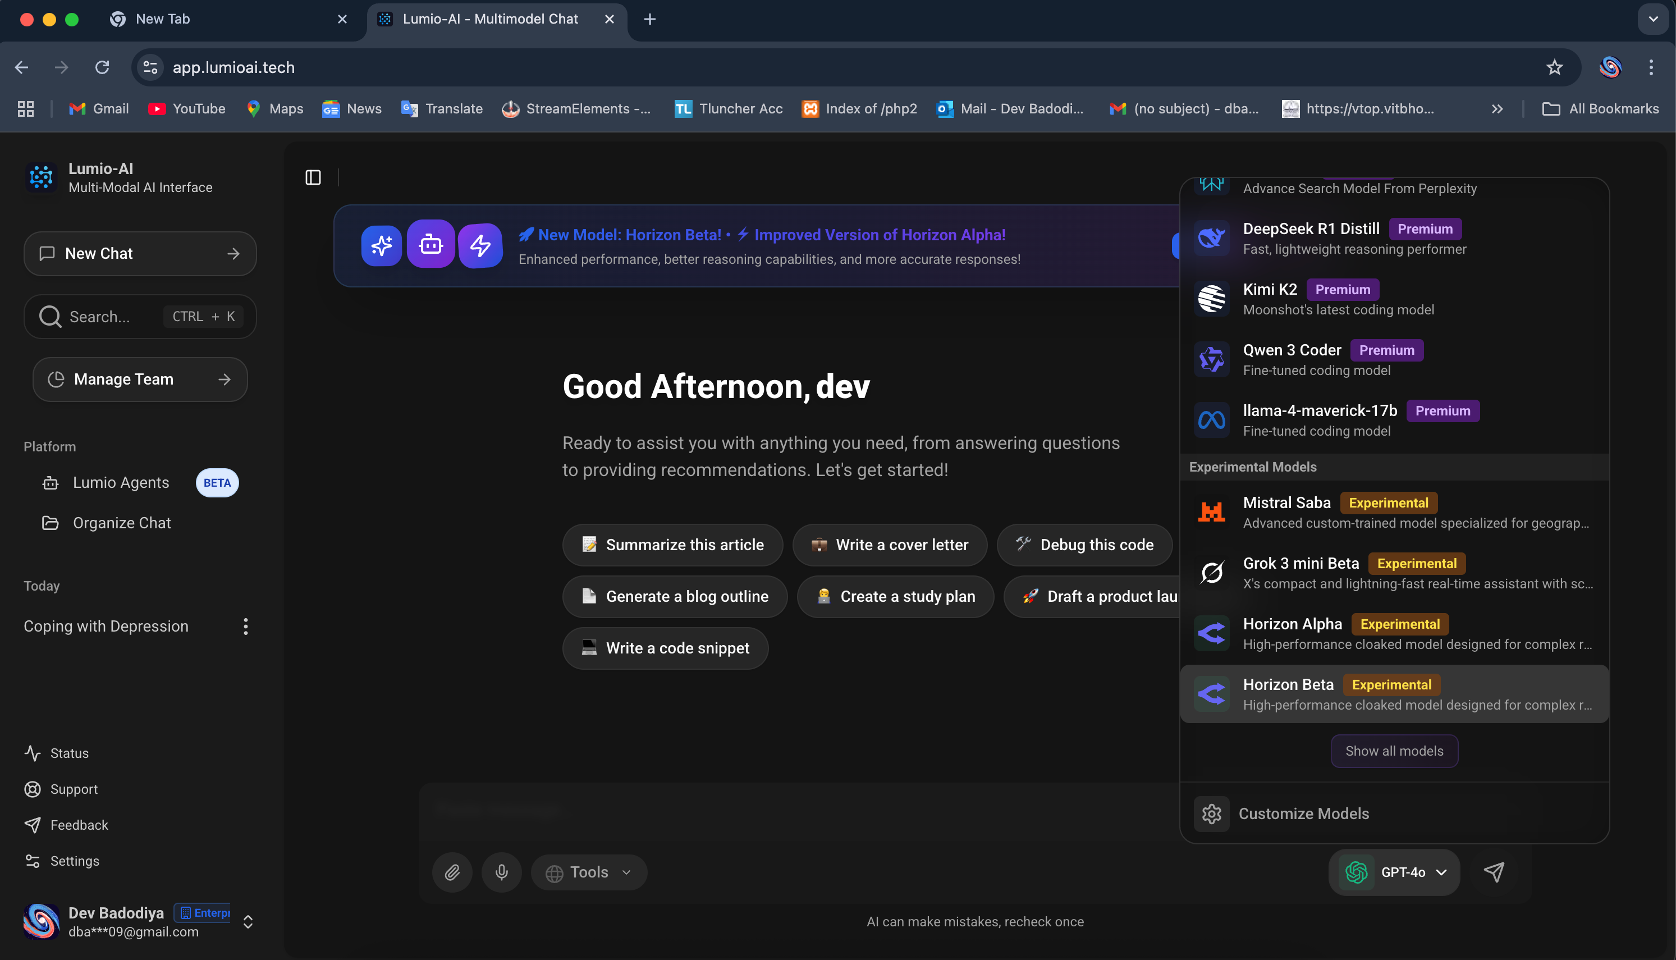Click the send message paper plane icon
Screen dimensions: 1676x960
point(1494,872)
